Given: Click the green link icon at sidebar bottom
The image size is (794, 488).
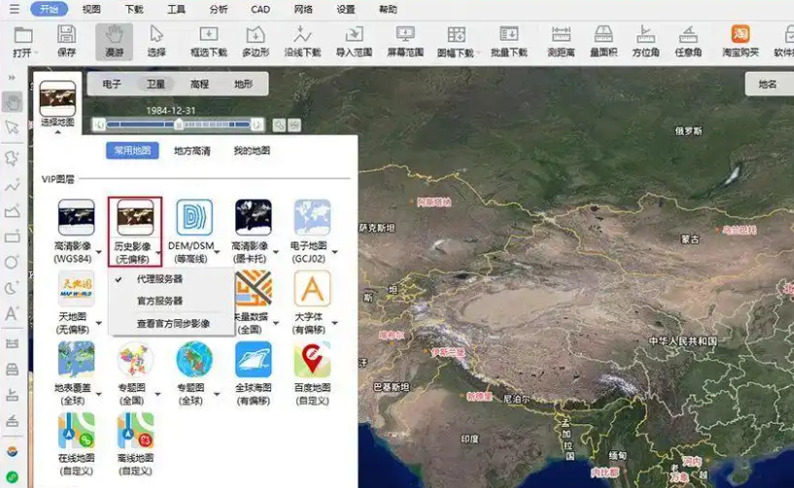Looking at the screenshot, I should click(x=13, y=476).
